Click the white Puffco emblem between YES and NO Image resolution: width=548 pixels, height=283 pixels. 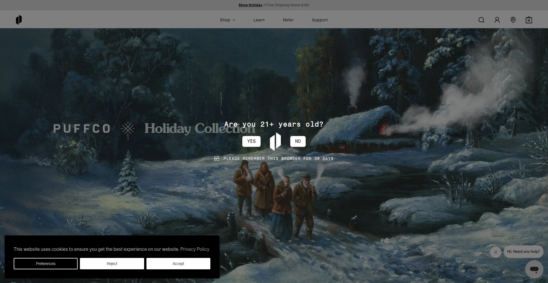275,141
